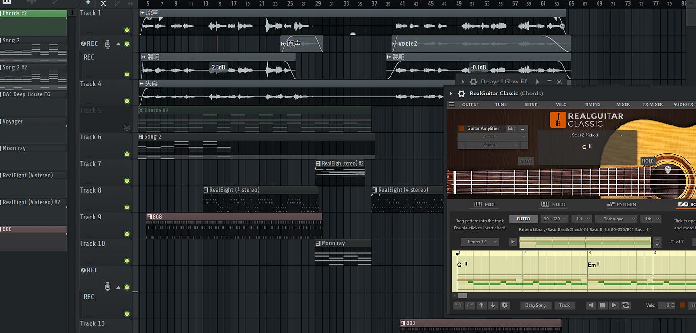The image size is (696, 333).
Task: Open the Technique filter dropdown
Action: click(616, 219)
